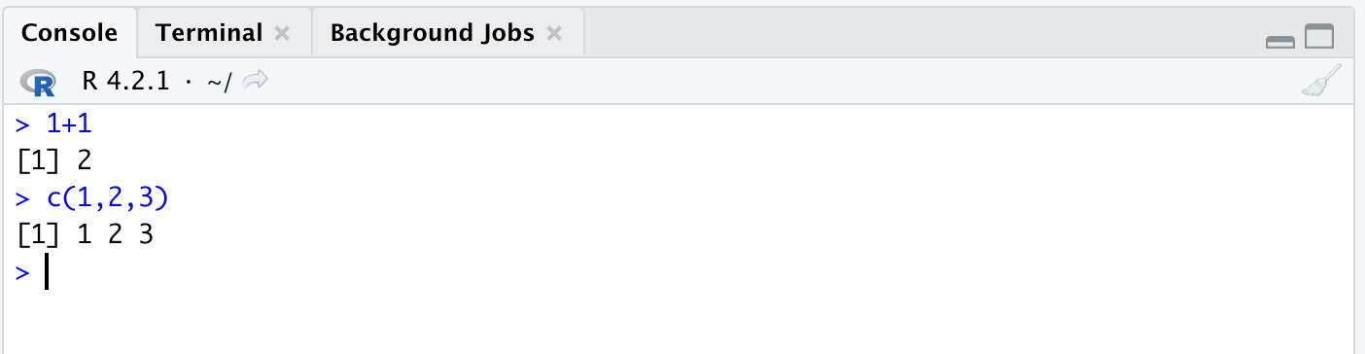The height and width of the screenshot is (354, 1365).
Task: Close the Terminal tab
Action: (x=282, y=33)
